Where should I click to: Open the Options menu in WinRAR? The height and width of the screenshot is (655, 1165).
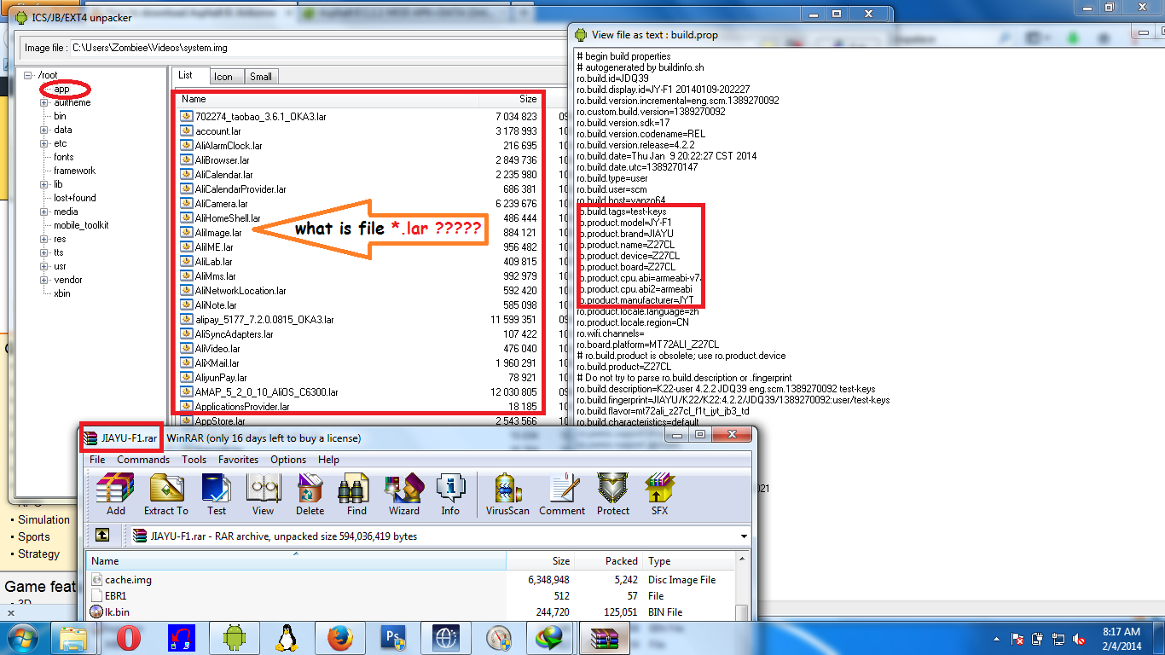[288, 459]
